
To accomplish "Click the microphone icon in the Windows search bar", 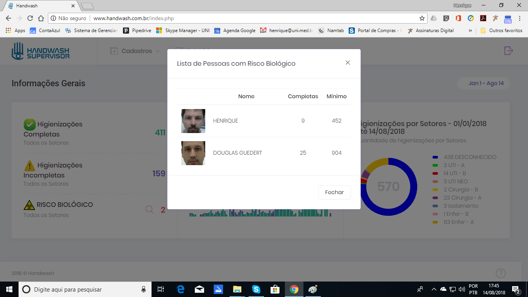I will 143,289.
